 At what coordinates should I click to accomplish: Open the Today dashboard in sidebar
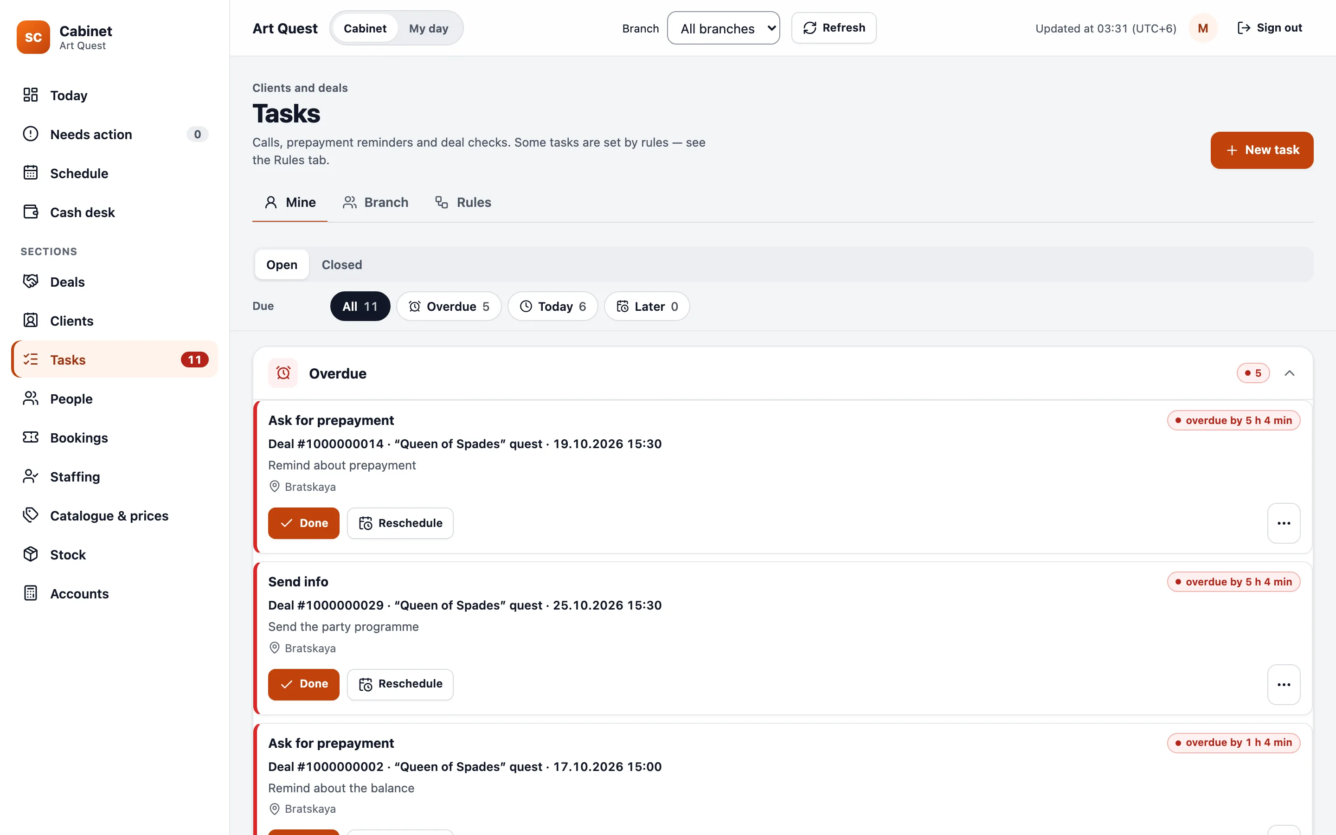tap(115, 95)
